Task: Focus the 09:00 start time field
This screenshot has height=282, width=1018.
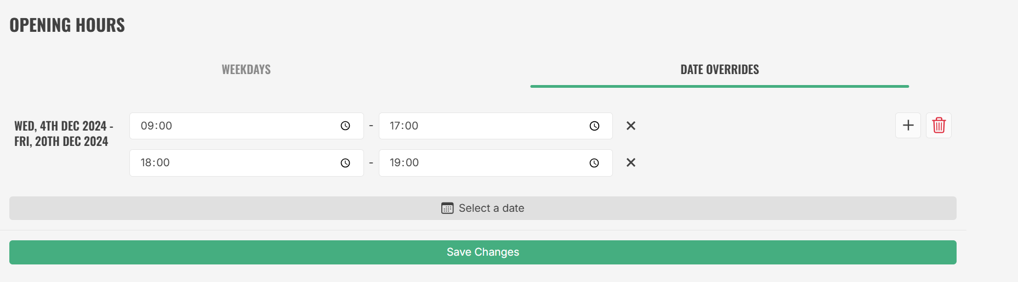Action: coord(247,126)
